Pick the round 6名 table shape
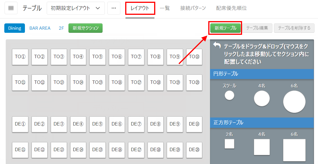This screenshot has height=164, width=318. [294, 102]
